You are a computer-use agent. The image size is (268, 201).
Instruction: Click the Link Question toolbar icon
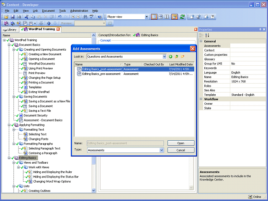pyautogui.click(x=31, y=23)
